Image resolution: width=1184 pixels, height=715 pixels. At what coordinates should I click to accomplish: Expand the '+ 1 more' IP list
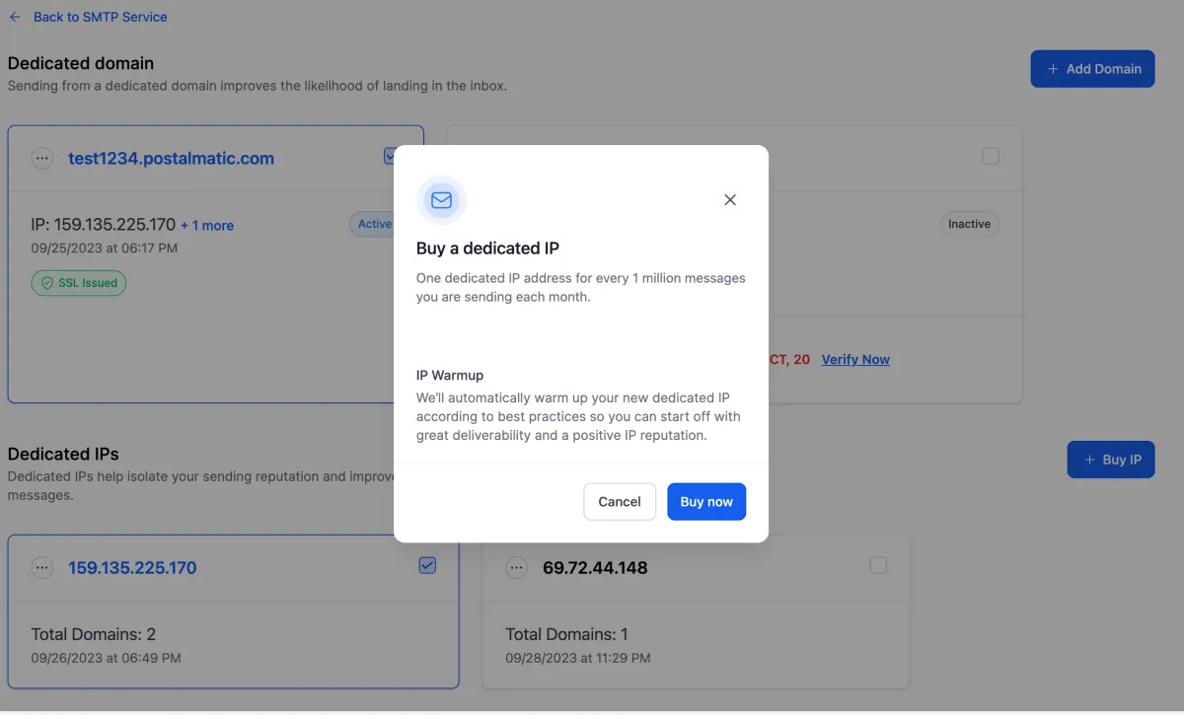(207, 226)
